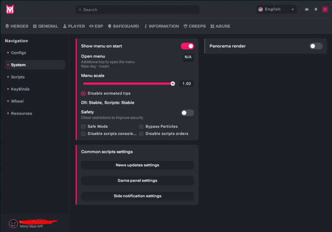
Task: Click the Safeguard shield icon
Action: [x=110, y=26]
